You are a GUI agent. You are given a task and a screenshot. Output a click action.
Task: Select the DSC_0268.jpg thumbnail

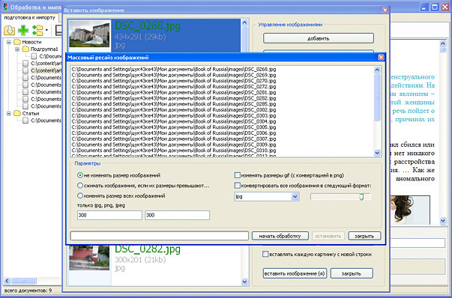click(x=90, y=34)
